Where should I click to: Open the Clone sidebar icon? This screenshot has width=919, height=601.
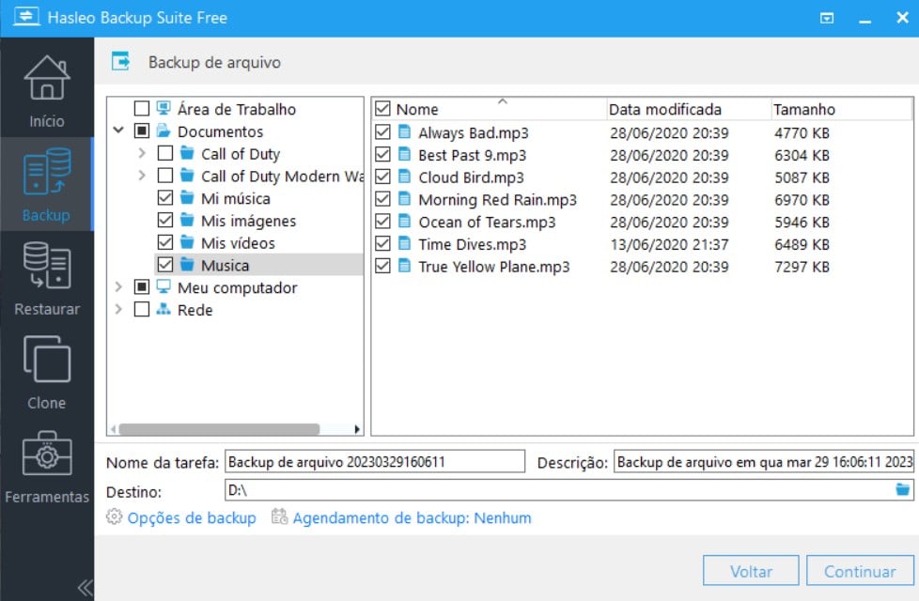(x=47, y=359)
